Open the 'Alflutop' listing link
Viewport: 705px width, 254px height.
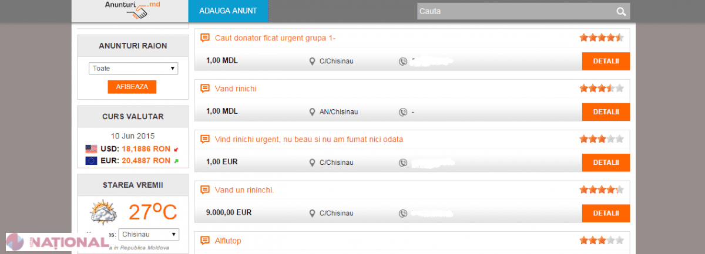click(228, 241)
